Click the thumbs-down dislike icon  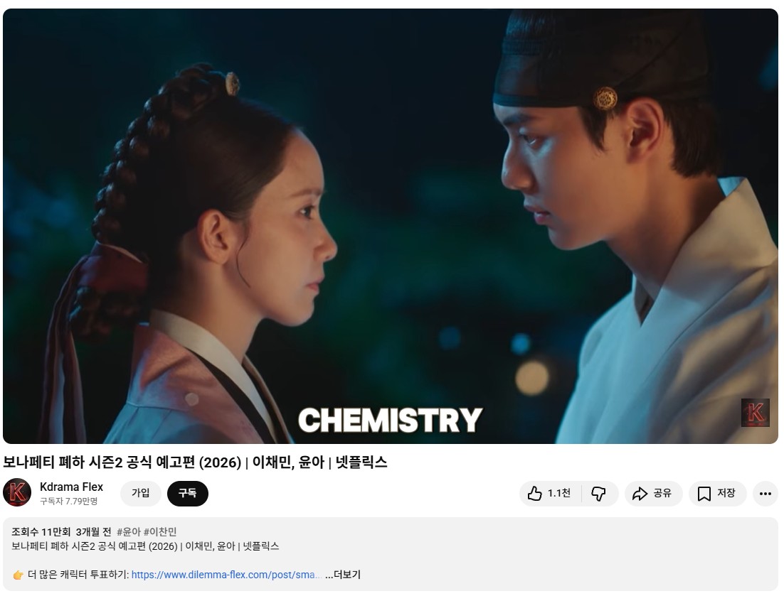pyautogui.click(x=598, y=494)
